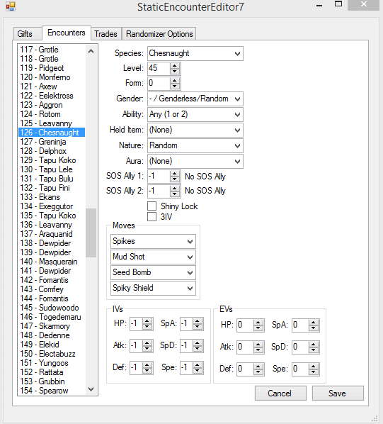The height and width of the screenshot is (424, 383).
Task: Decrease the Form value with down arrow
Action: click(175, 87)
